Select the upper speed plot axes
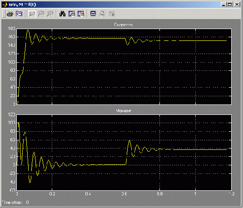This screenshot has width=243, height=208. click(124, 67)
